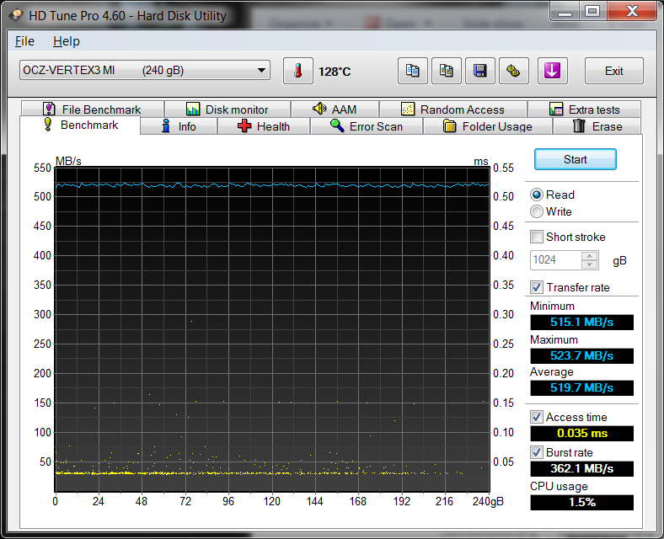The image size is (664, 539).
Task: Click the copy screenshot to clipboard icon
Action: 446,72
